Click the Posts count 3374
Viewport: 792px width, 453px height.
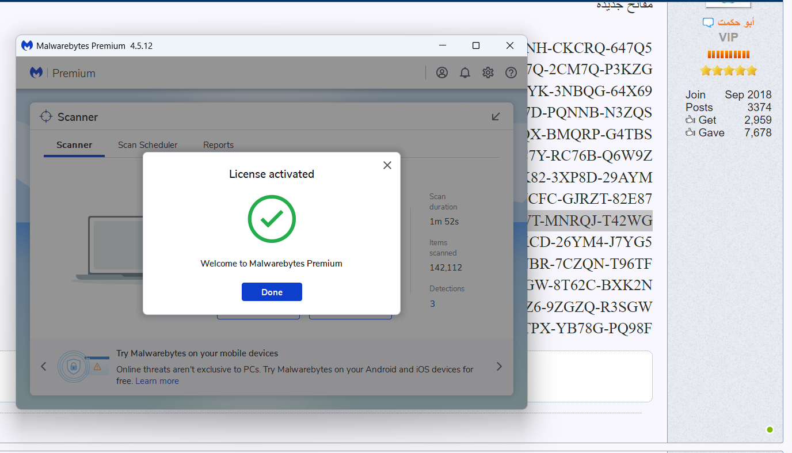[x=759, y=107]
